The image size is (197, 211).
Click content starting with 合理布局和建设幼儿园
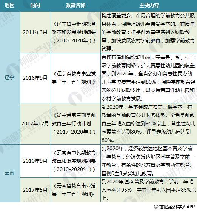click(149, 78)
